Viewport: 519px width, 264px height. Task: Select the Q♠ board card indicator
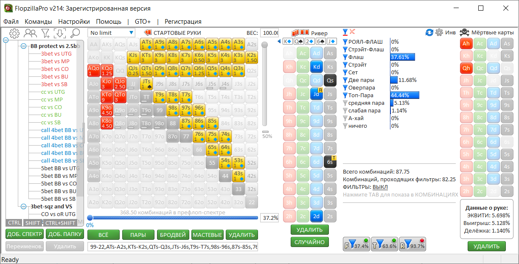299,41
